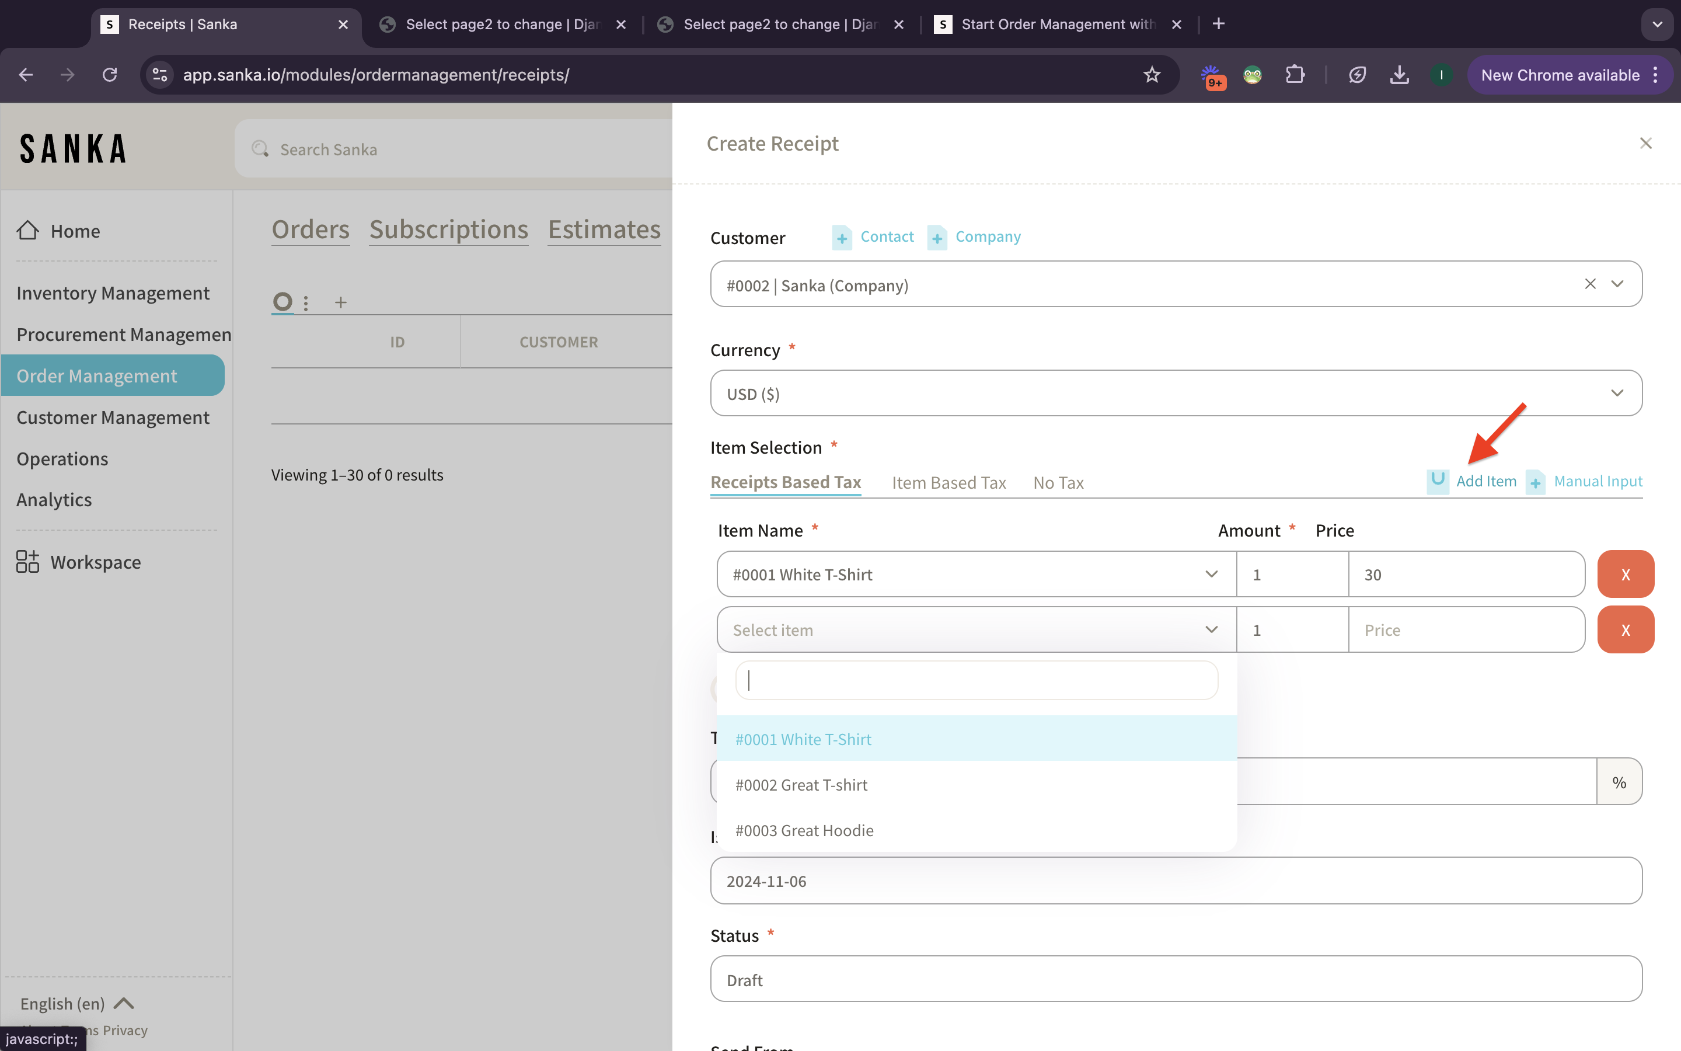Click the ID column header
1681x1051 pixels.
click(x=397, y=342)
